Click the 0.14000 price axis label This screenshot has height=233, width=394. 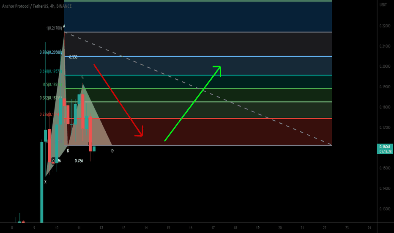click(x=385, y=189)
